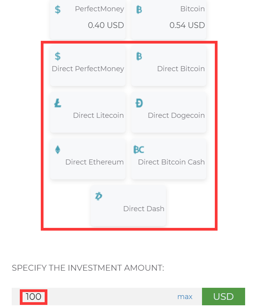
Task: Choose Direct PerfectMoney payment method
Action: [88, 66]
